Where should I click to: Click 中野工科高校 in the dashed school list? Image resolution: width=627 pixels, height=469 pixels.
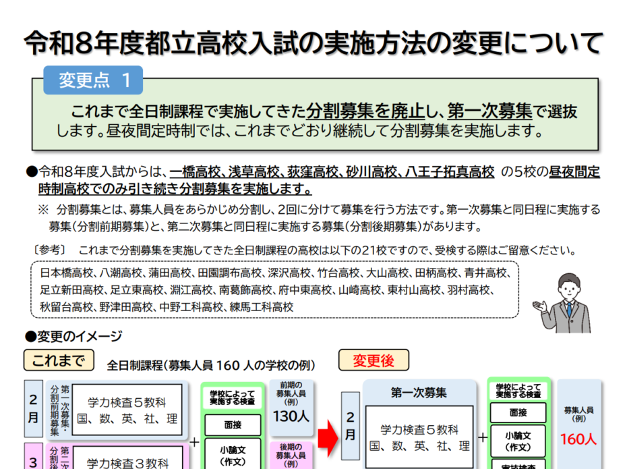(191, 307)
